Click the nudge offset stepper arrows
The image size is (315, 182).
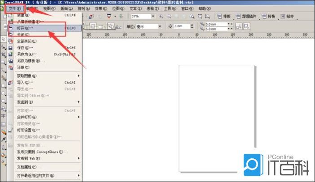pyautogui.click(x=192, y=26)
